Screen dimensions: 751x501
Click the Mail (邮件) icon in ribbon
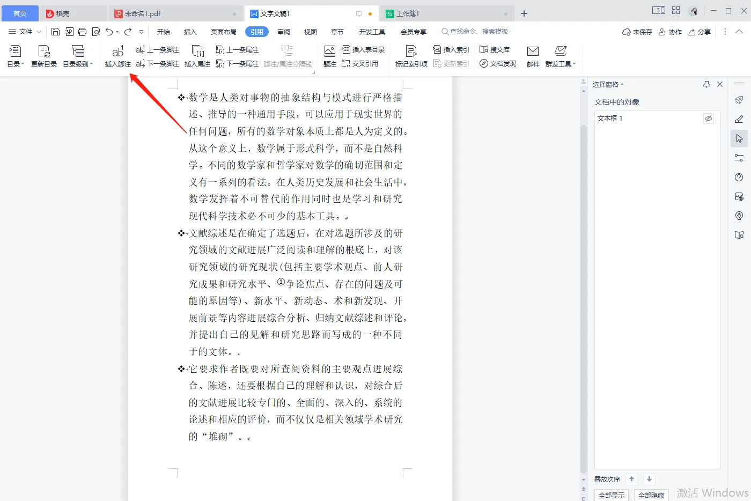(x=533, y=52)
